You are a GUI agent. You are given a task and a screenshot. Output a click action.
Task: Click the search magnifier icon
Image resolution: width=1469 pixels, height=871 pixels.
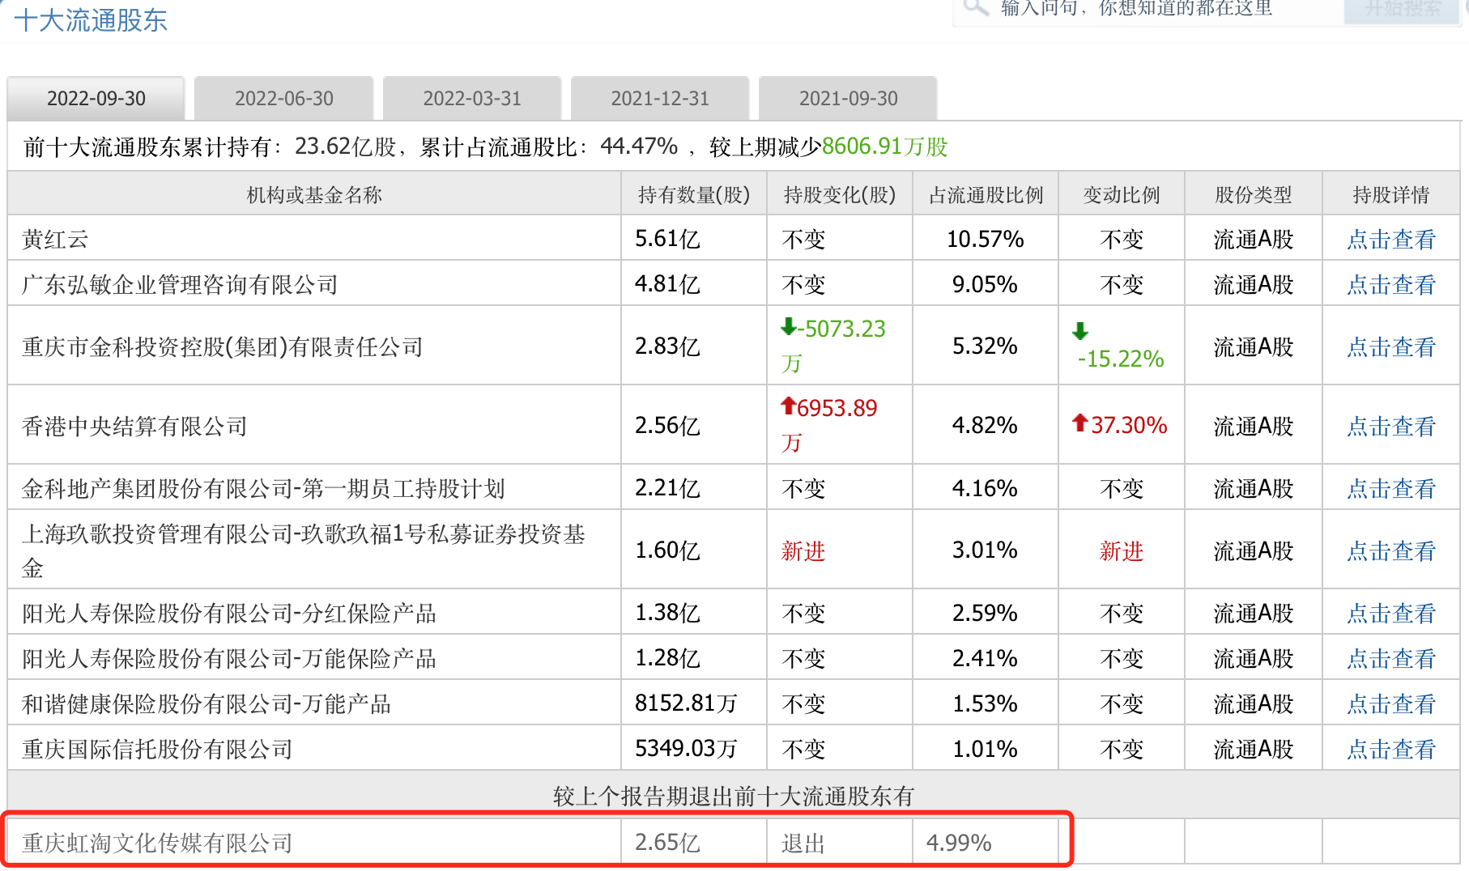[976, 7]
